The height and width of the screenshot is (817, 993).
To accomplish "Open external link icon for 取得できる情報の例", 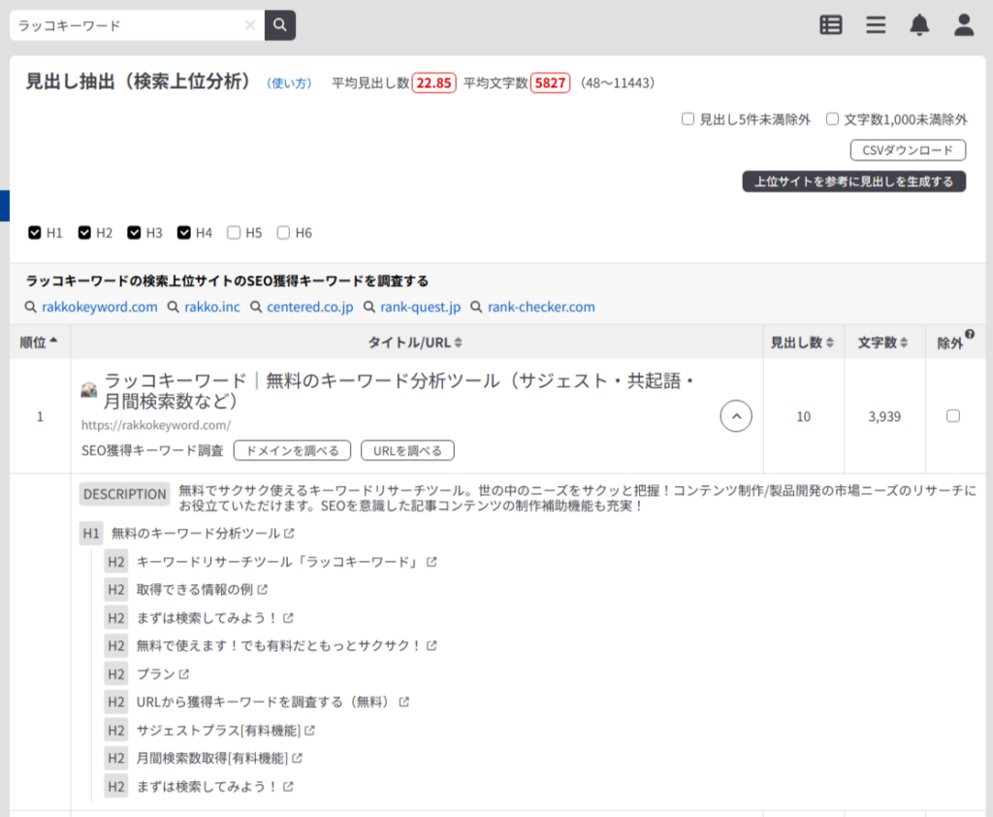I will click(x=262, y=590).
